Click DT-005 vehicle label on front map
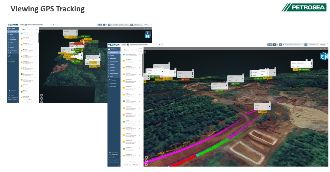The width and height of the screenshot is (330, 172). [262, 112]
